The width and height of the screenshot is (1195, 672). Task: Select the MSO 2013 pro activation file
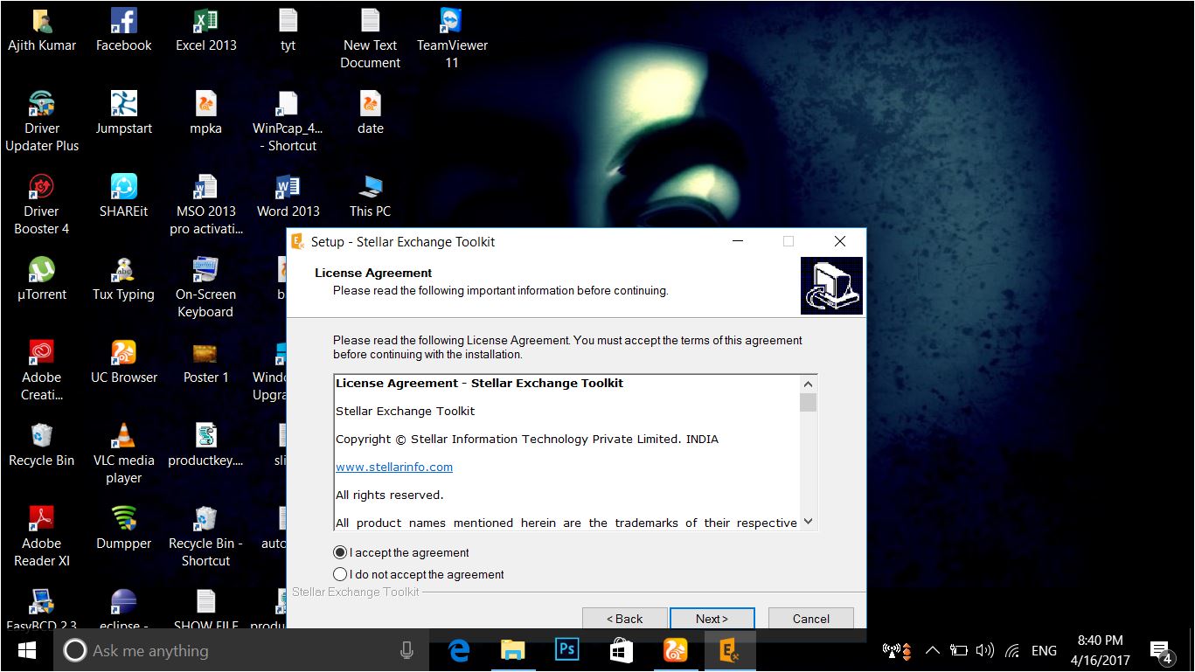205,205
